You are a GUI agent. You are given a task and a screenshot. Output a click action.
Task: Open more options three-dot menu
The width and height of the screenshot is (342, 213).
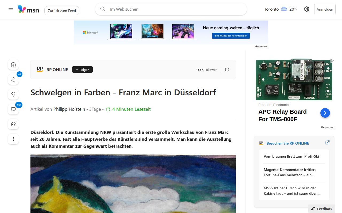(x=13, y=139)
